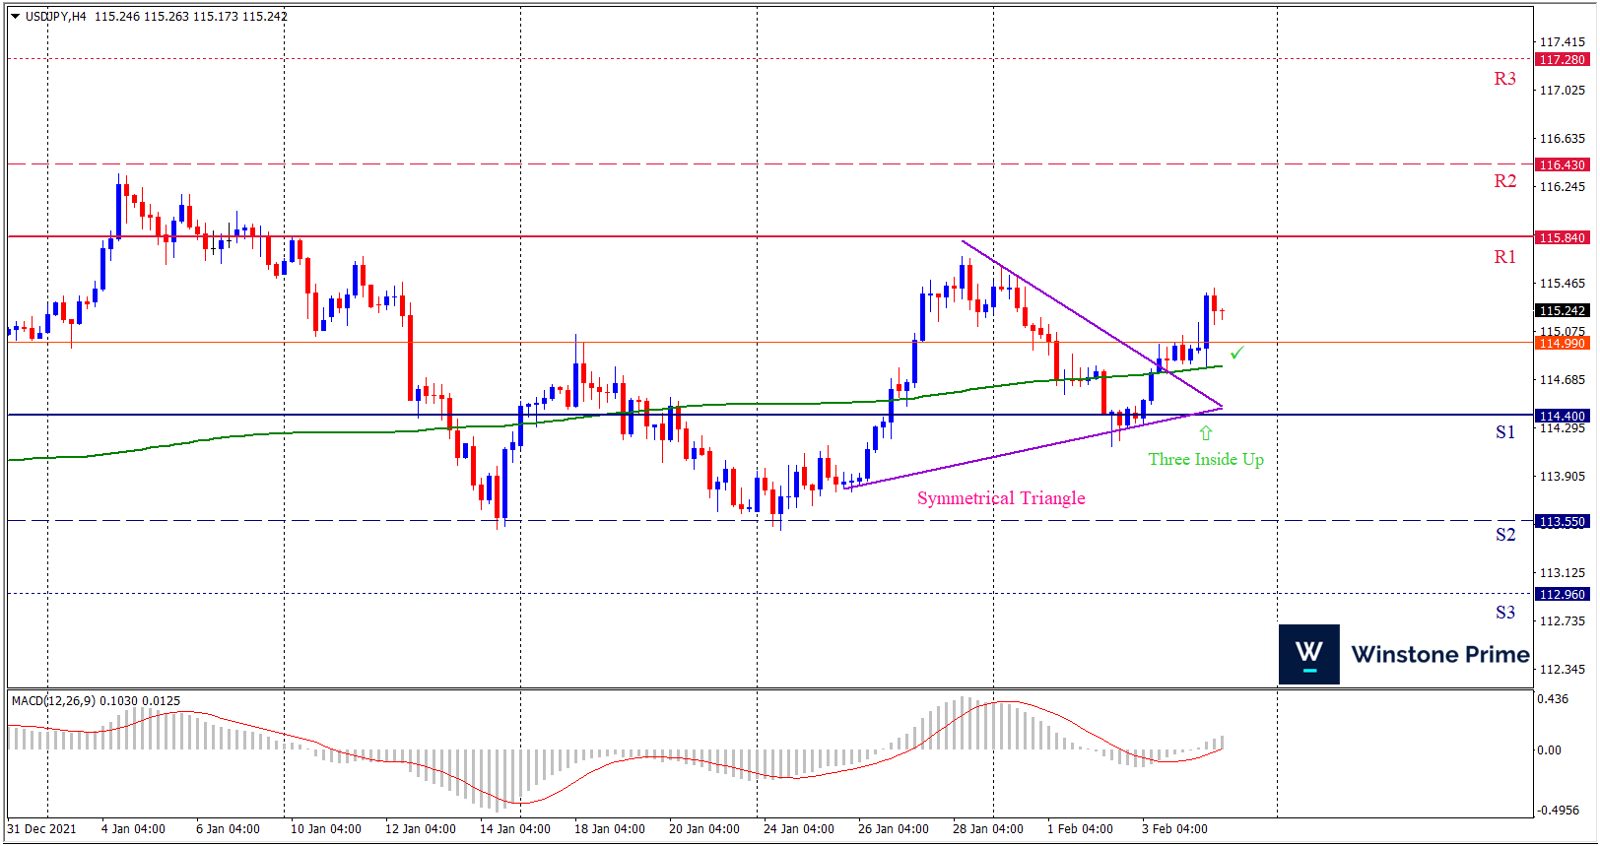The image size is (1600, 846).
Task: Select the red 117.280 price tag
Action: [x=1562, y=60]
